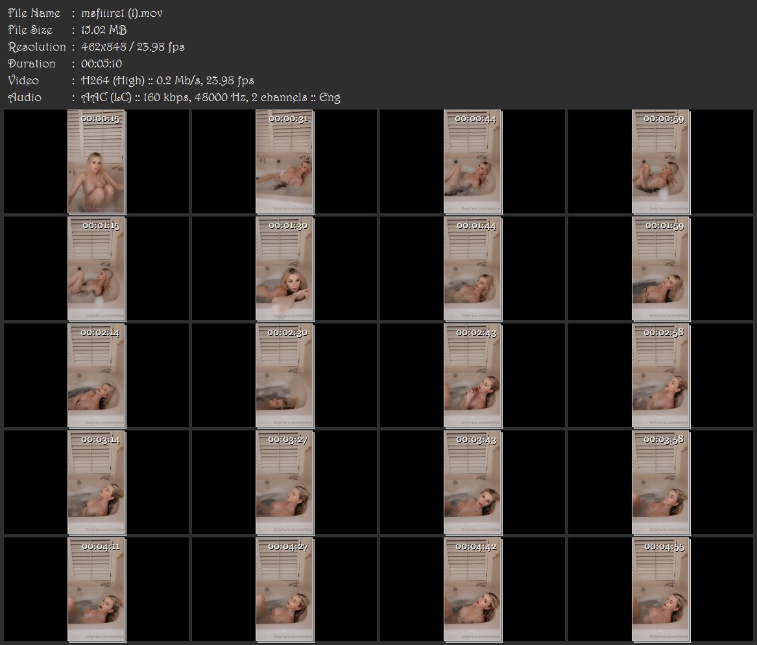Screen dimensions: 757x645
Task: Select the thumbnail stamped 00:00:15
Action: click(97, 161)
